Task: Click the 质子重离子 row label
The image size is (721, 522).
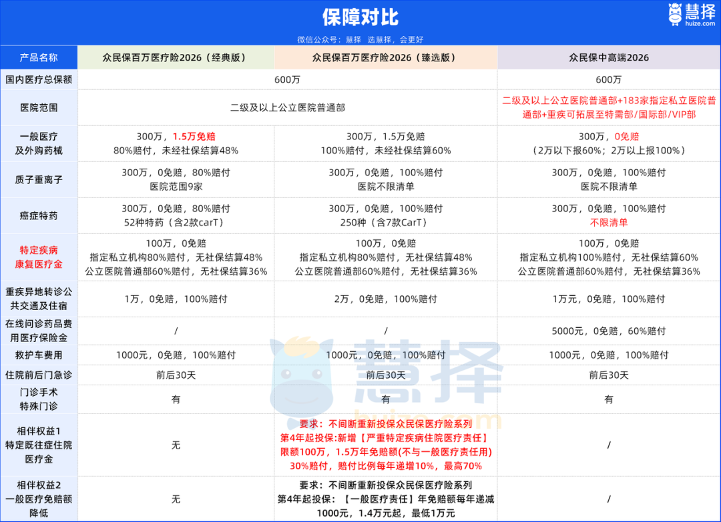Action: [x=39, y=179]
